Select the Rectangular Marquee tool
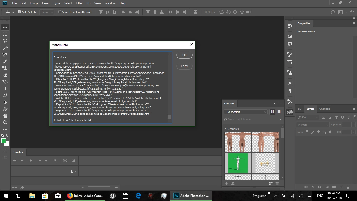The width and height of the screenshot is (357, 201). 5,34
